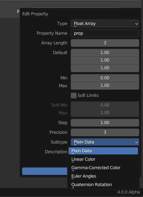Click the blue confirm button at dialog bottom
The image size is (143, 197).
tap(45, 171)
